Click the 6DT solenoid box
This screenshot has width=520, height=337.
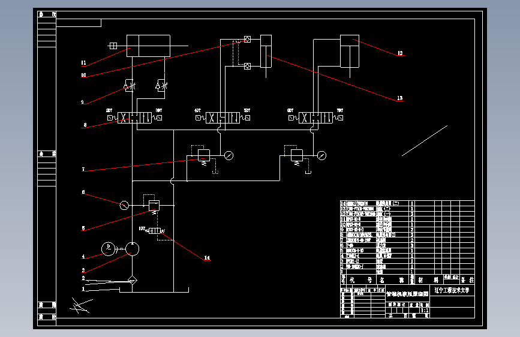click(x=291, y=118)
